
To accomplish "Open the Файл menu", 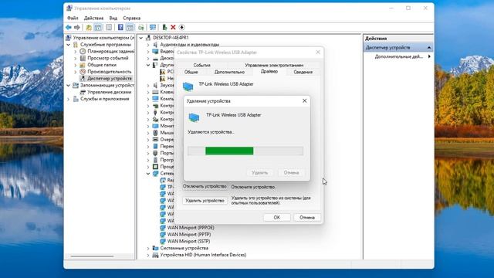I will [x=73, y=18].
